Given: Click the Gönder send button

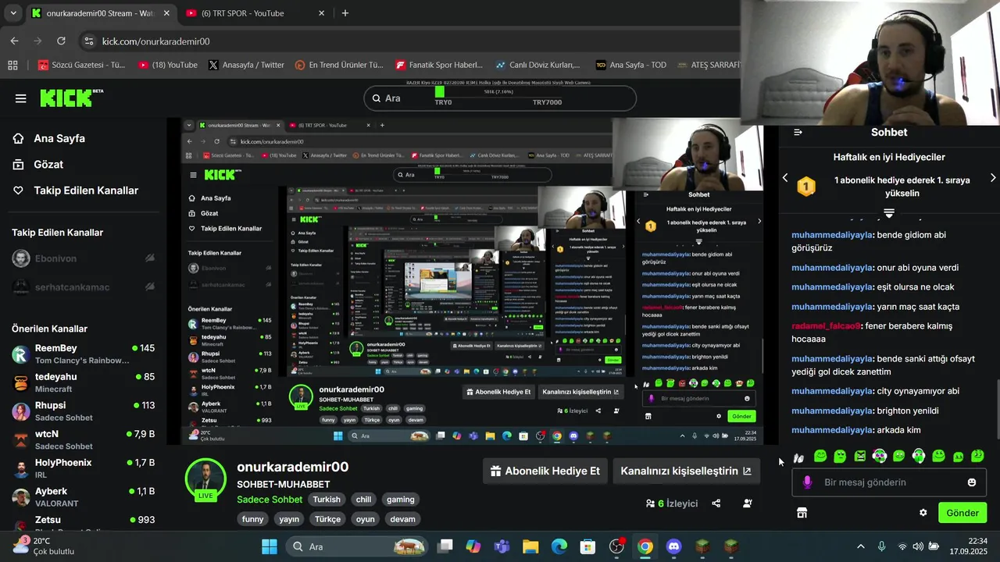Looking at the screenshot, I should click(962, 513).
